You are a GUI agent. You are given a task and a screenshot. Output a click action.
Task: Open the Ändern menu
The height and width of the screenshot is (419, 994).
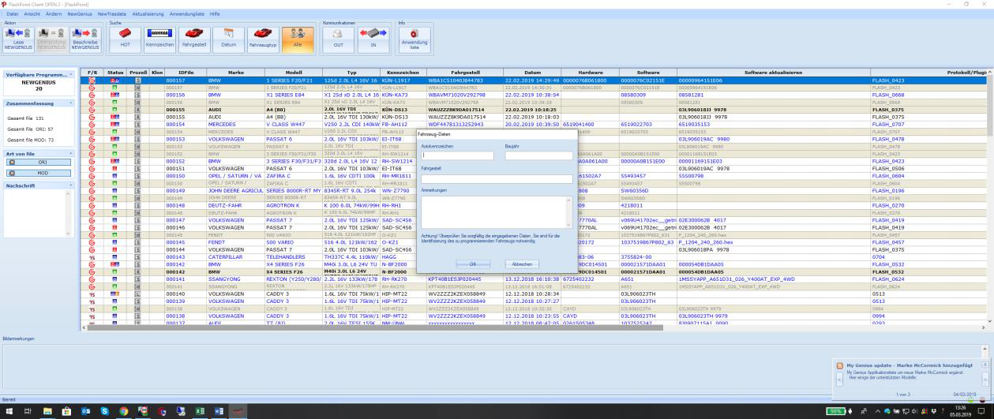54,14
